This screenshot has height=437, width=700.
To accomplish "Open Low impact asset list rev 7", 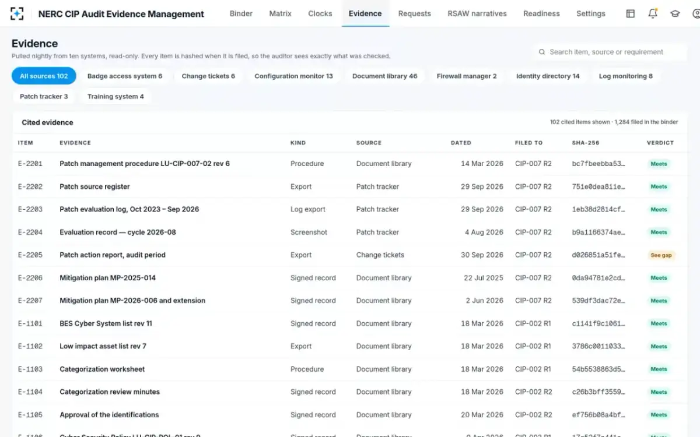I will pos(103,346).
